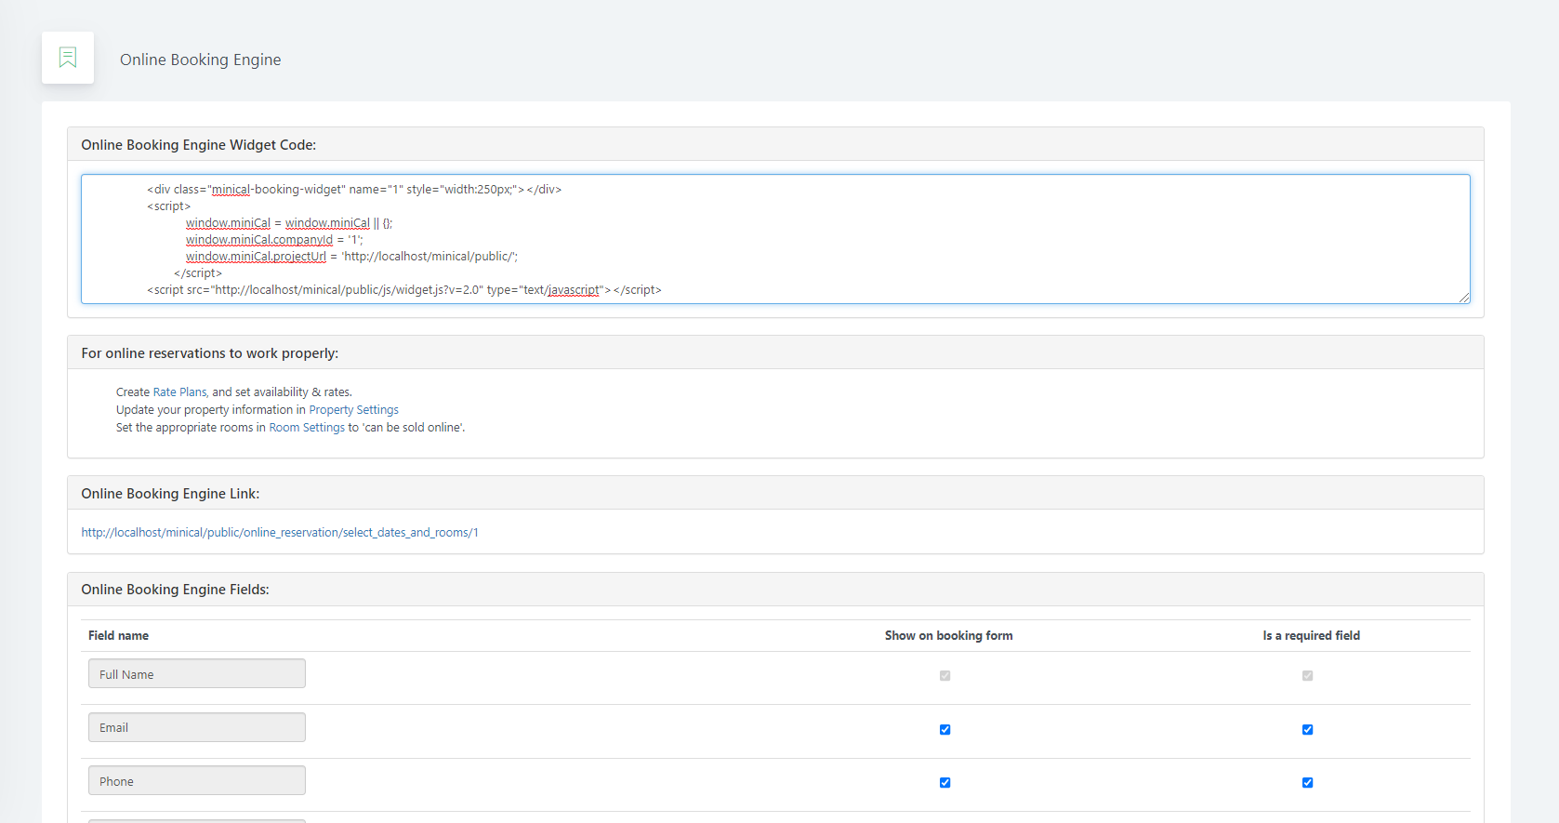Image resolution: width=1559 pixels, height=823 pixels.
Task: Open the Room Settings link
Action: click(x=307, y=428)
